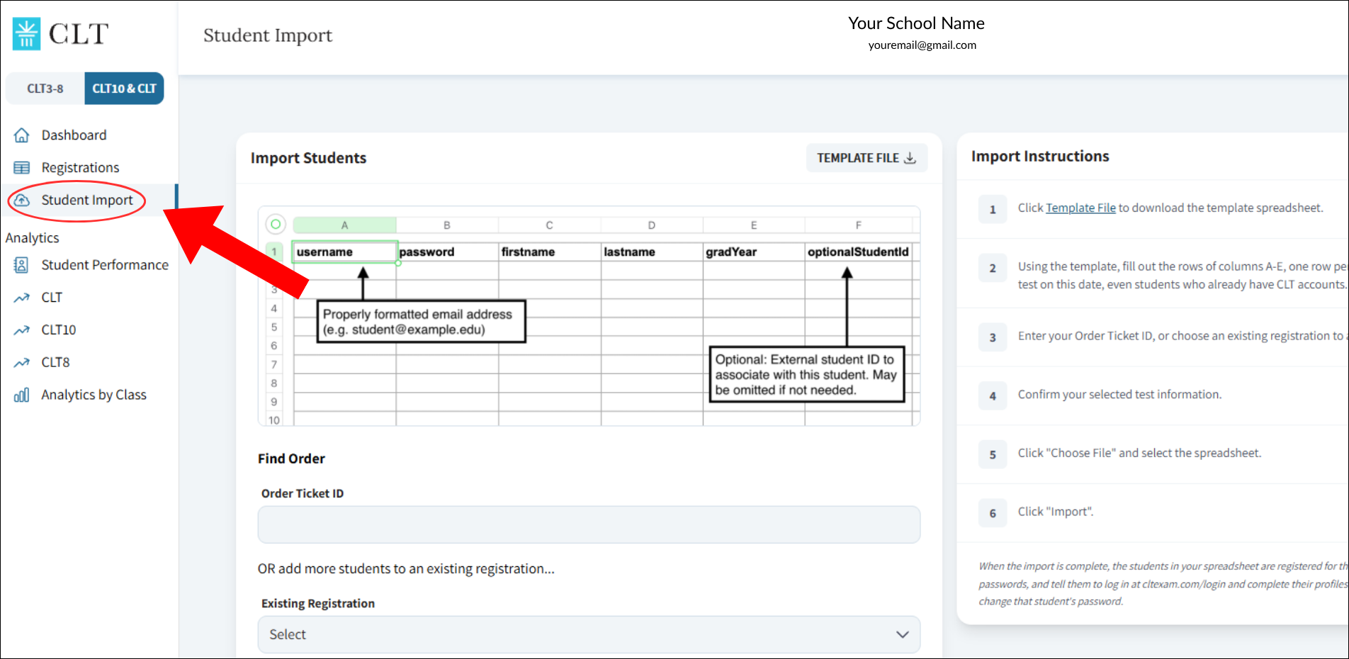This screenshot has width=1349, height=659.
Task: Click the Student Import cloud upload icon
Action: (22, 200)
